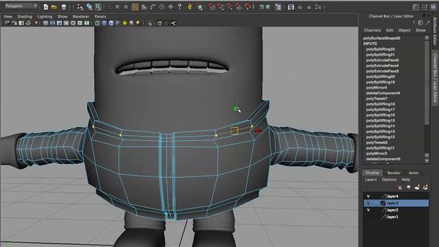Click the color box of layer4

pyautogui.click(x=383, y=196)
